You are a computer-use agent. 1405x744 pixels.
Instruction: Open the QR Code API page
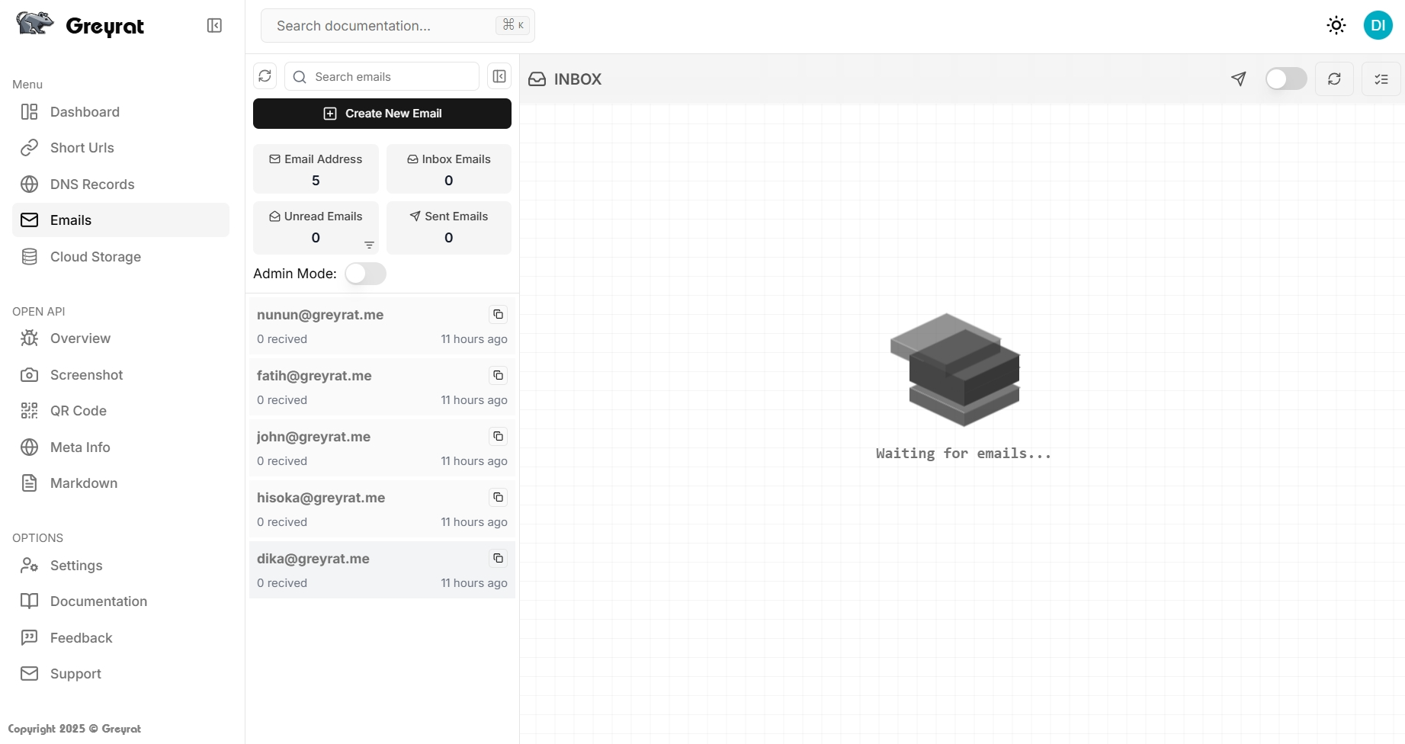78,411
